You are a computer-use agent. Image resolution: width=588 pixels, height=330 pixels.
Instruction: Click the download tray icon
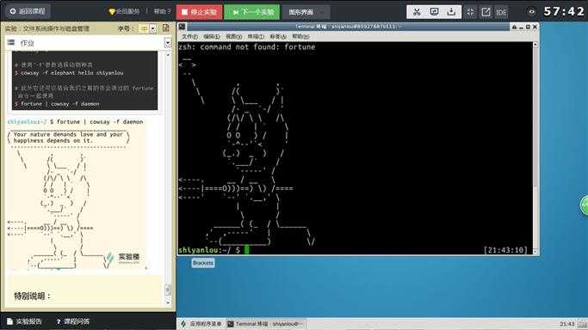coord(451,12)
